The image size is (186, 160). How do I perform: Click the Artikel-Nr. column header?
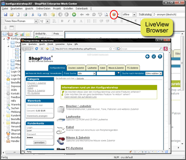[x=43, y=34]
